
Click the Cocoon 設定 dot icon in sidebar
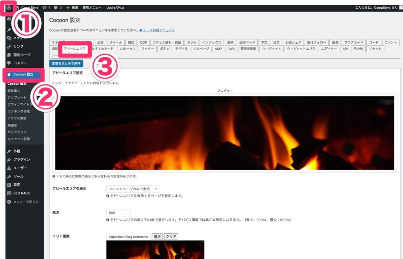click(9, 75)
